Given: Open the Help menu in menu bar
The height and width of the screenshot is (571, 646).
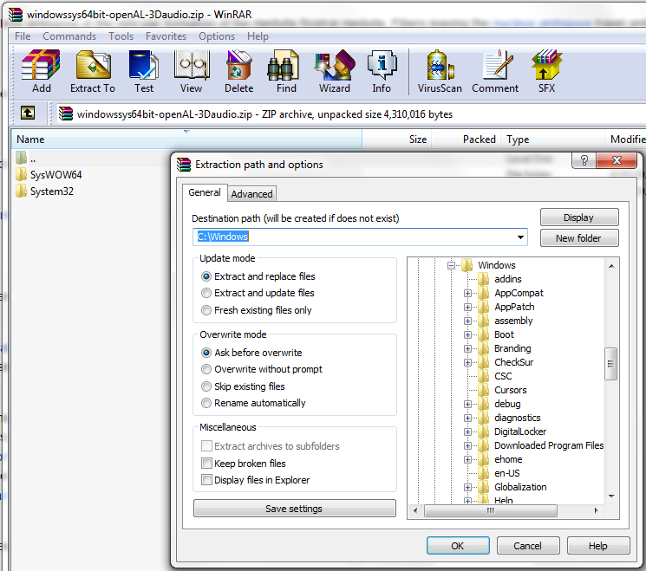Looking at the screenshot, I should tap(258, 36).
